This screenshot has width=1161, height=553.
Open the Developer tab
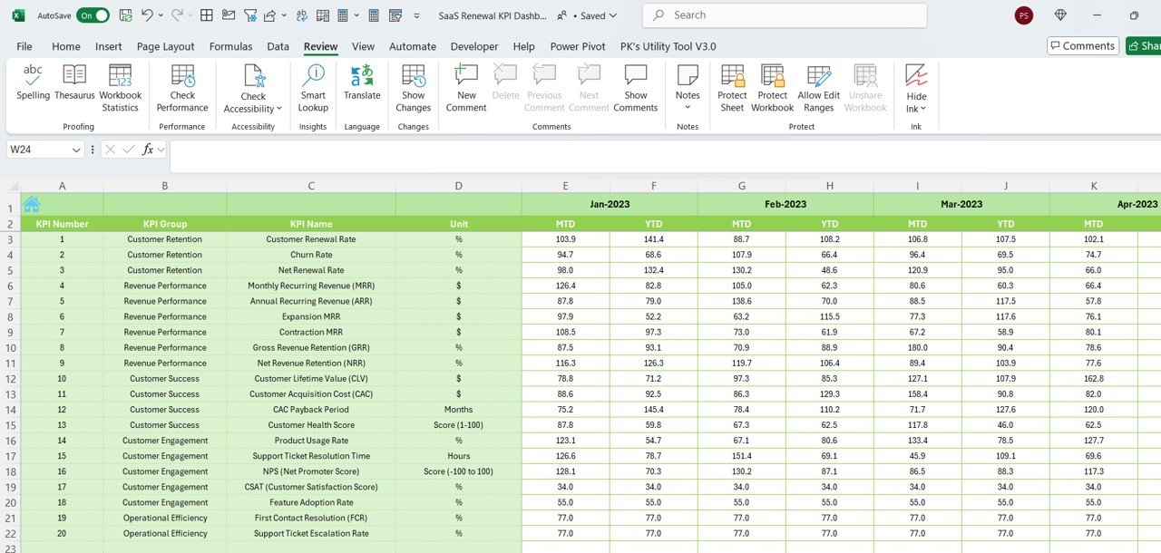coord(474,46)
